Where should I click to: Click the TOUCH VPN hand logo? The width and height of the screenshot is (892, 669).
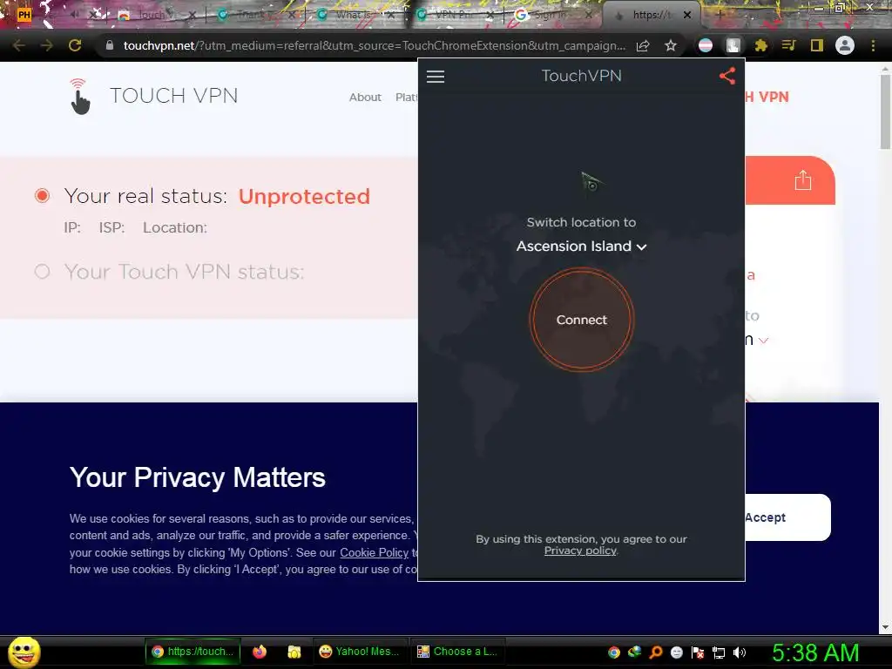point(79,96)
